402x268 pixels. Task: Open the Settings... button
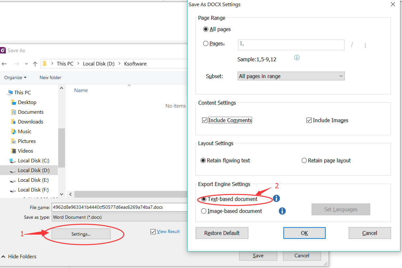coord(81,234)
